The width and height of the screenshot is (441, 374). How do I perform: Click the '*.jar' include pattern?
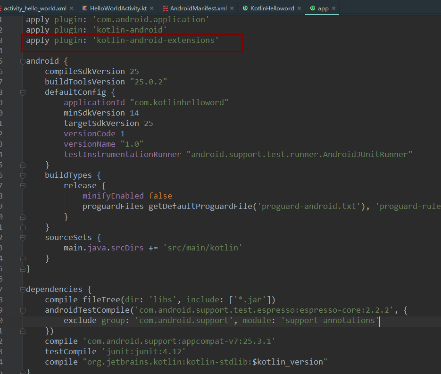click(250, 300)
